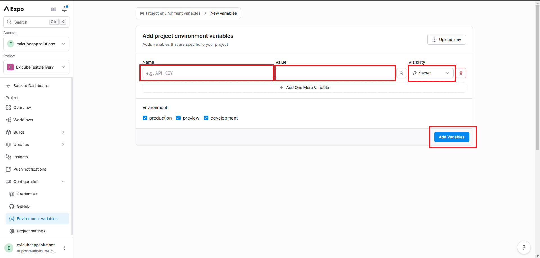Open account options three-dot menu
The width and height of the screenshot is (540, 258).
click(x=64, y=248)
